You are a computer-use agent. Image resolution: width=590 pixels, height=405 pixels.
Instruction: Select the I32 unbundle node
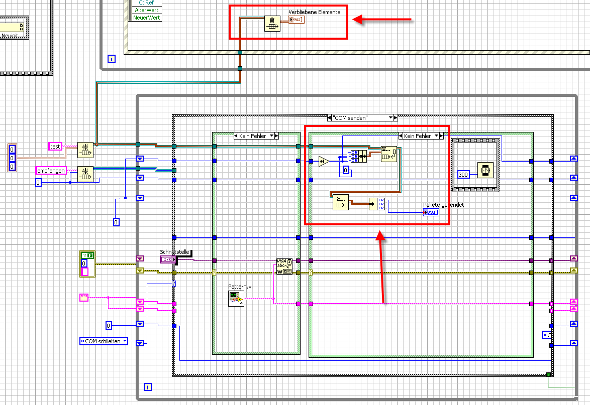click(376, 204)
